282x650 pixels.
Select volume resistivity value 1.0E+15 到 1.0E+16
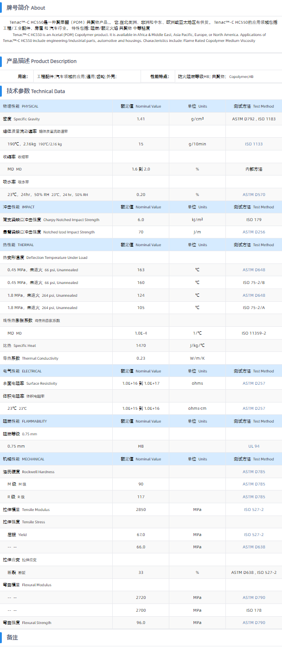(141, 408)
